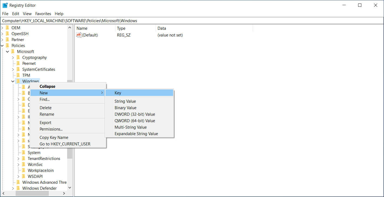The image size is (384, 197).
Task: Click the SystemCertificates folder icon
Action: [x=18, y=69]
